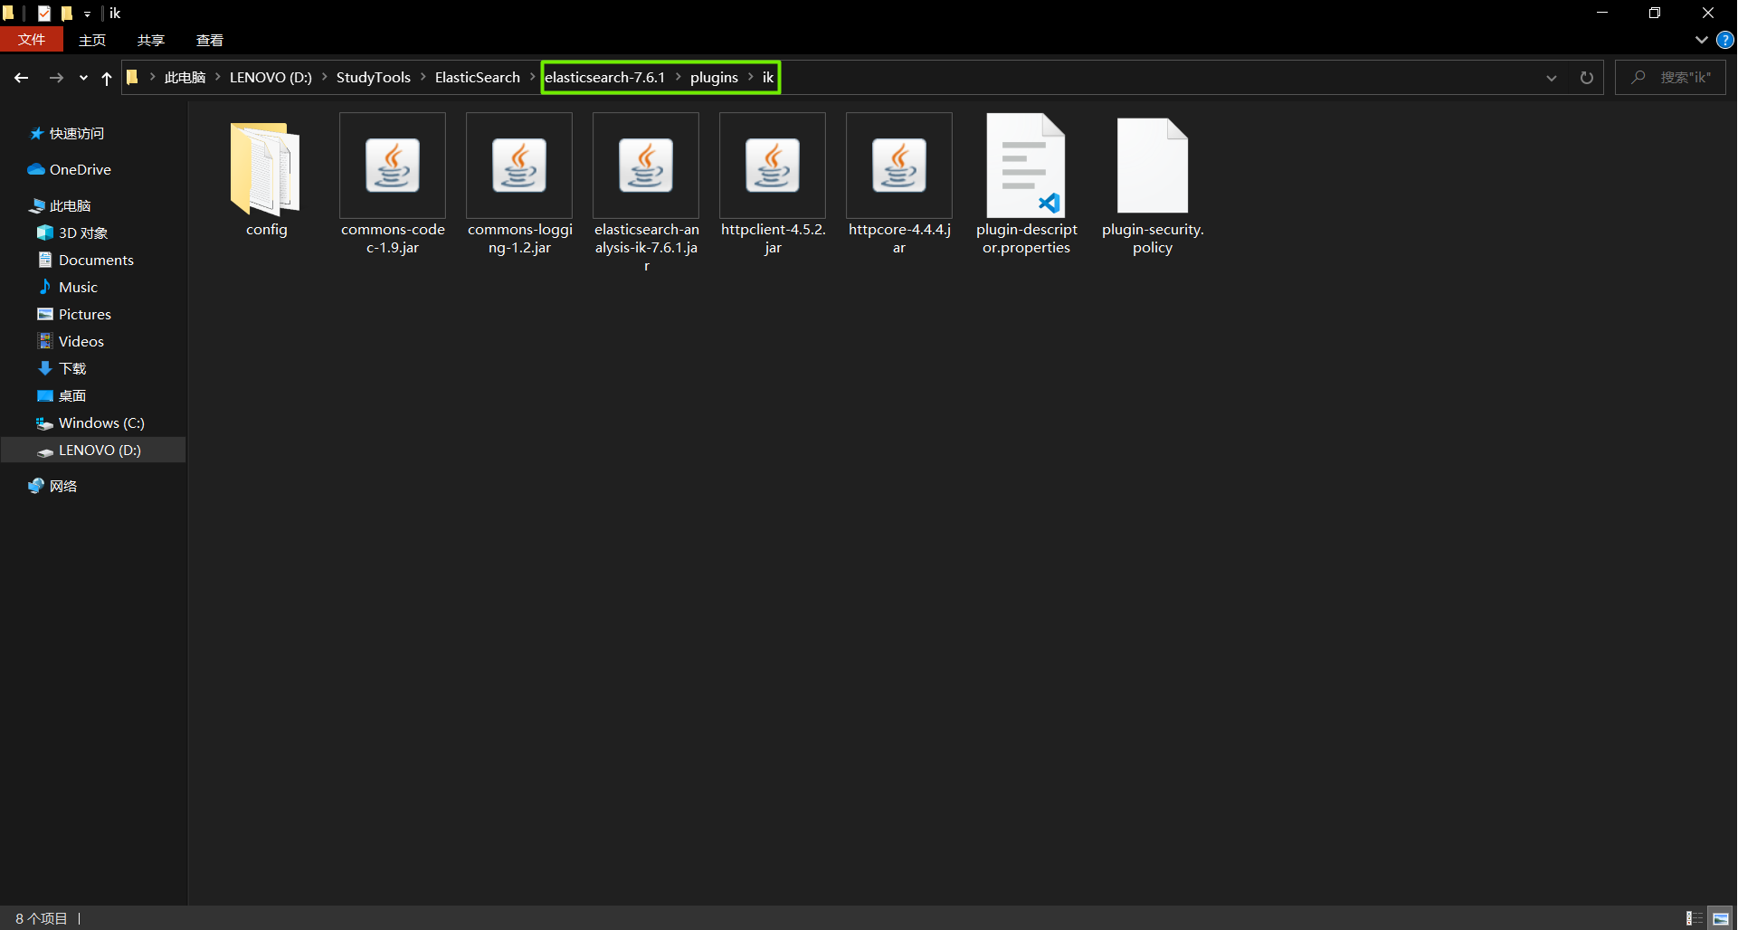Select 此电脑 in navigation pane

point(70,206)
